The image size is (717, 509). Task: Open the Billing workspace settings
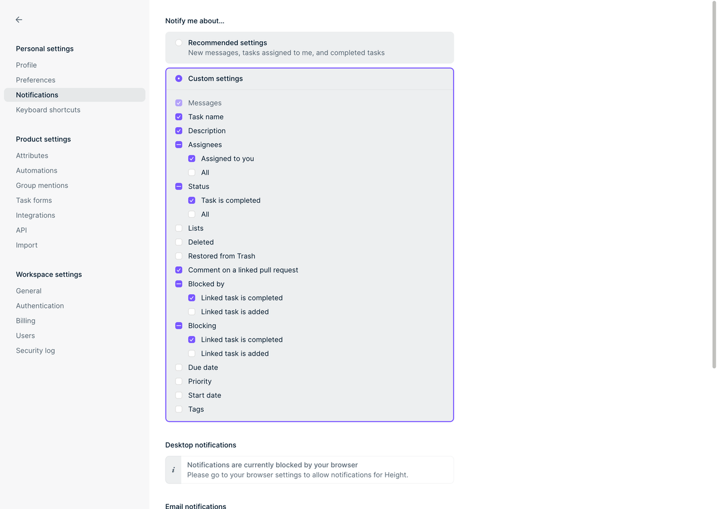[26, 321]
